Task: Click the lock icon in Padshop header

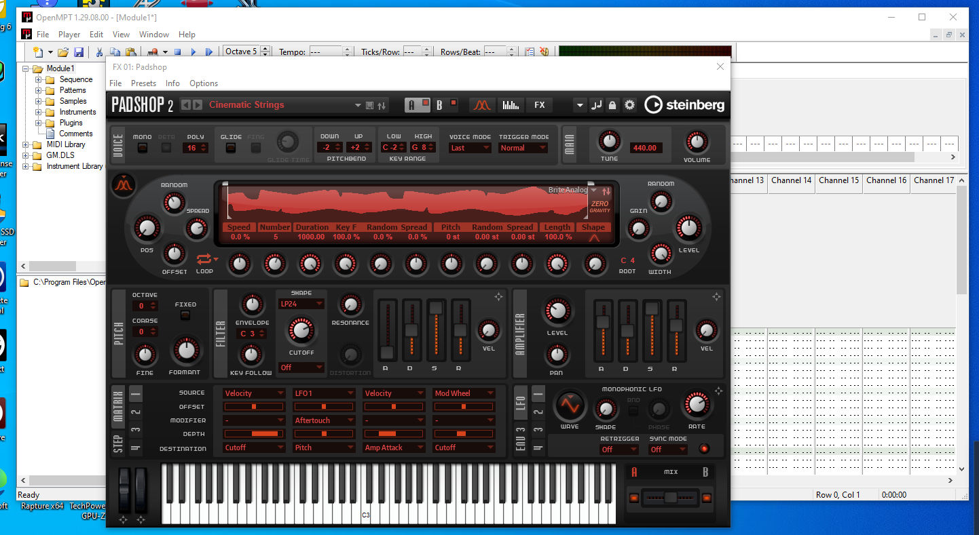Action: click(x=612, y=105)
